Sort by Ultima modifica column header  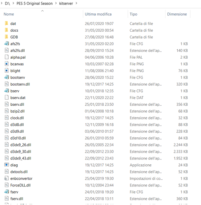[98, 14]
